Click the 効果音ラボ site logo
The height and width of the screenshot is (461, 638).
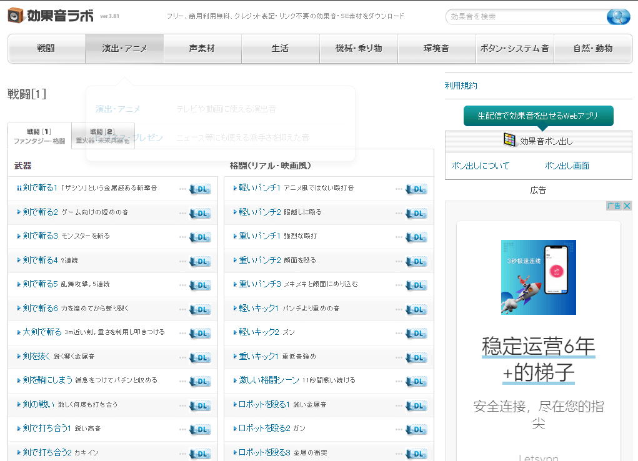click(51, 16)
